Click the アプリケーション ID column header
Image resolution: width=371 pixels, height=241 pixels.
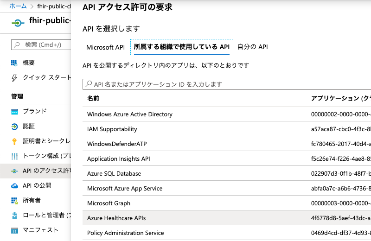(x=341, y=98)
